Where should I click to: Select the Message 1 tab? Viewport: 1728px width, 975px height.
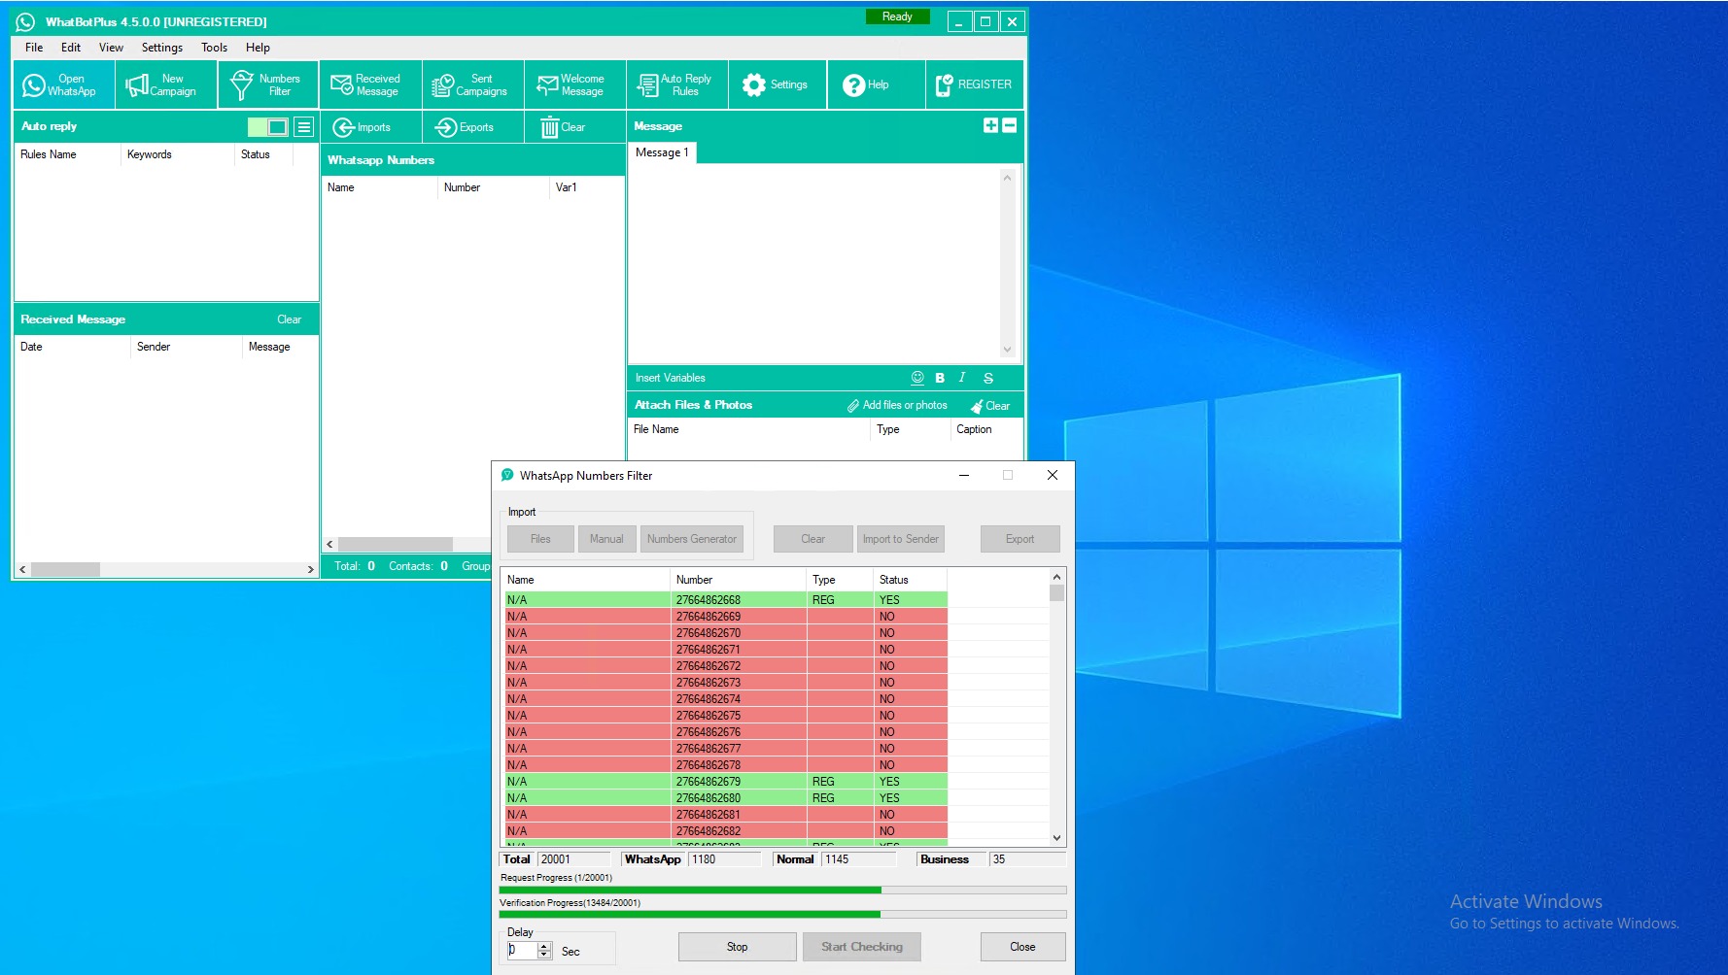pos(662,152)
